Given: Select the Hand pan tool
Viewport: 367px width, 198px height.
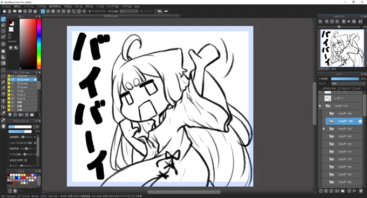Looking at the screenshot, I should tap(3, 126).
